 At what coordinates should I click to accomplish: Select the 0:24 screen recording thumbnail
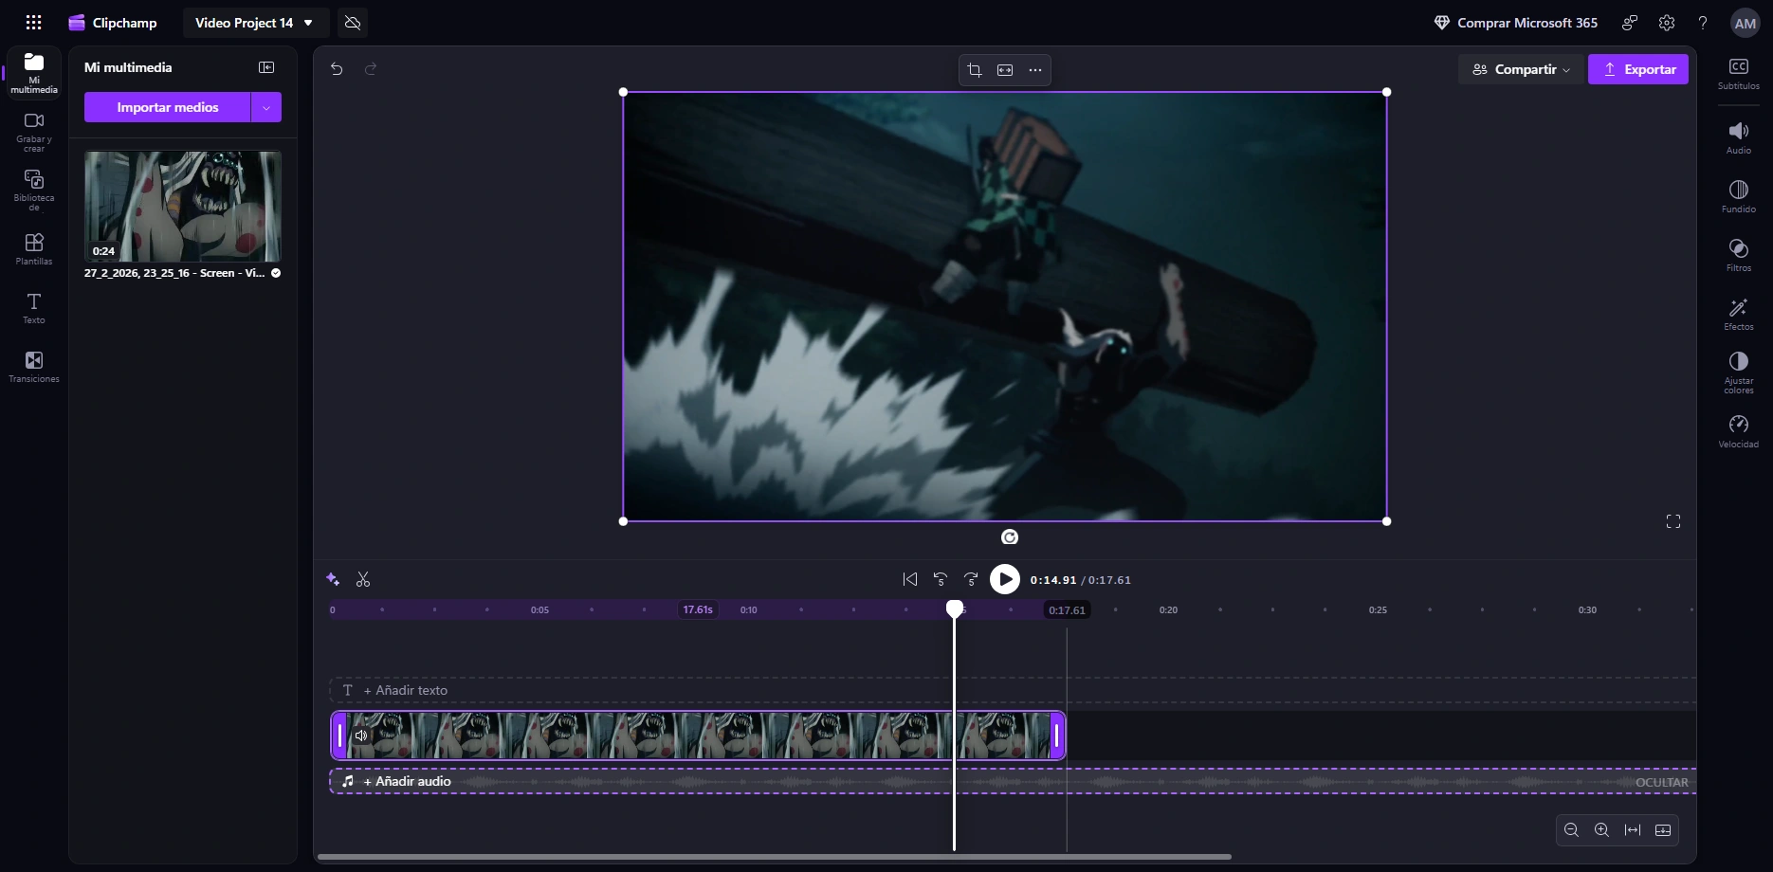[183, 207]
